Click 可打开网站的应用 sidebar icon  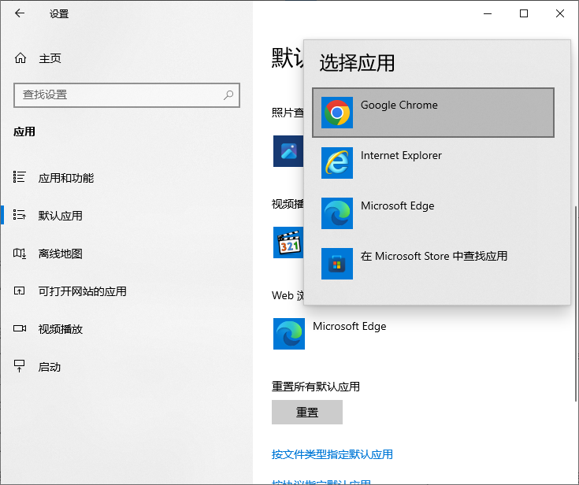coord(19,291)
